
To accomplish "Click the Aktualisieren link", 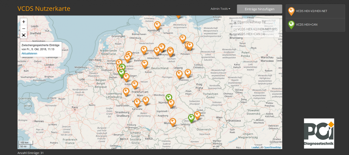I will tap(29, 53).
